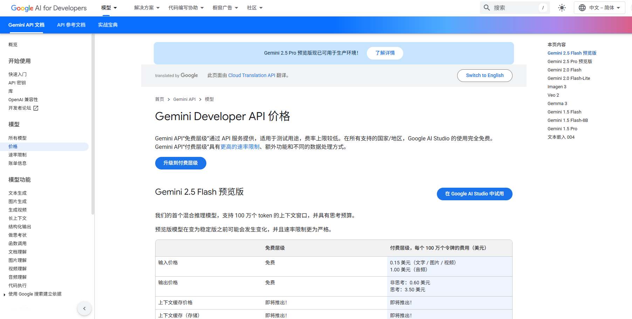Image resolution: width=632 pixels, height=319 pixels.
Task: Open 文档理解 in the sidebar
Action: (x=18, y=252)
